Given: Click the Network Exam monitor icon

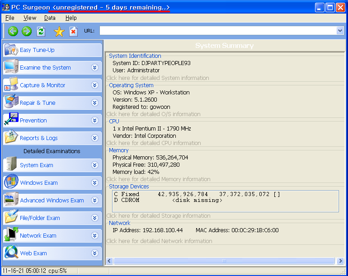Looking at the screenshot, I should pos(11,234).
